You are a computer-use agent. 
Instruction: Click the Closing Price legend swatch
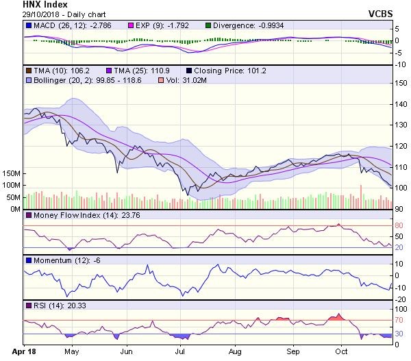(x=189, y=71)
